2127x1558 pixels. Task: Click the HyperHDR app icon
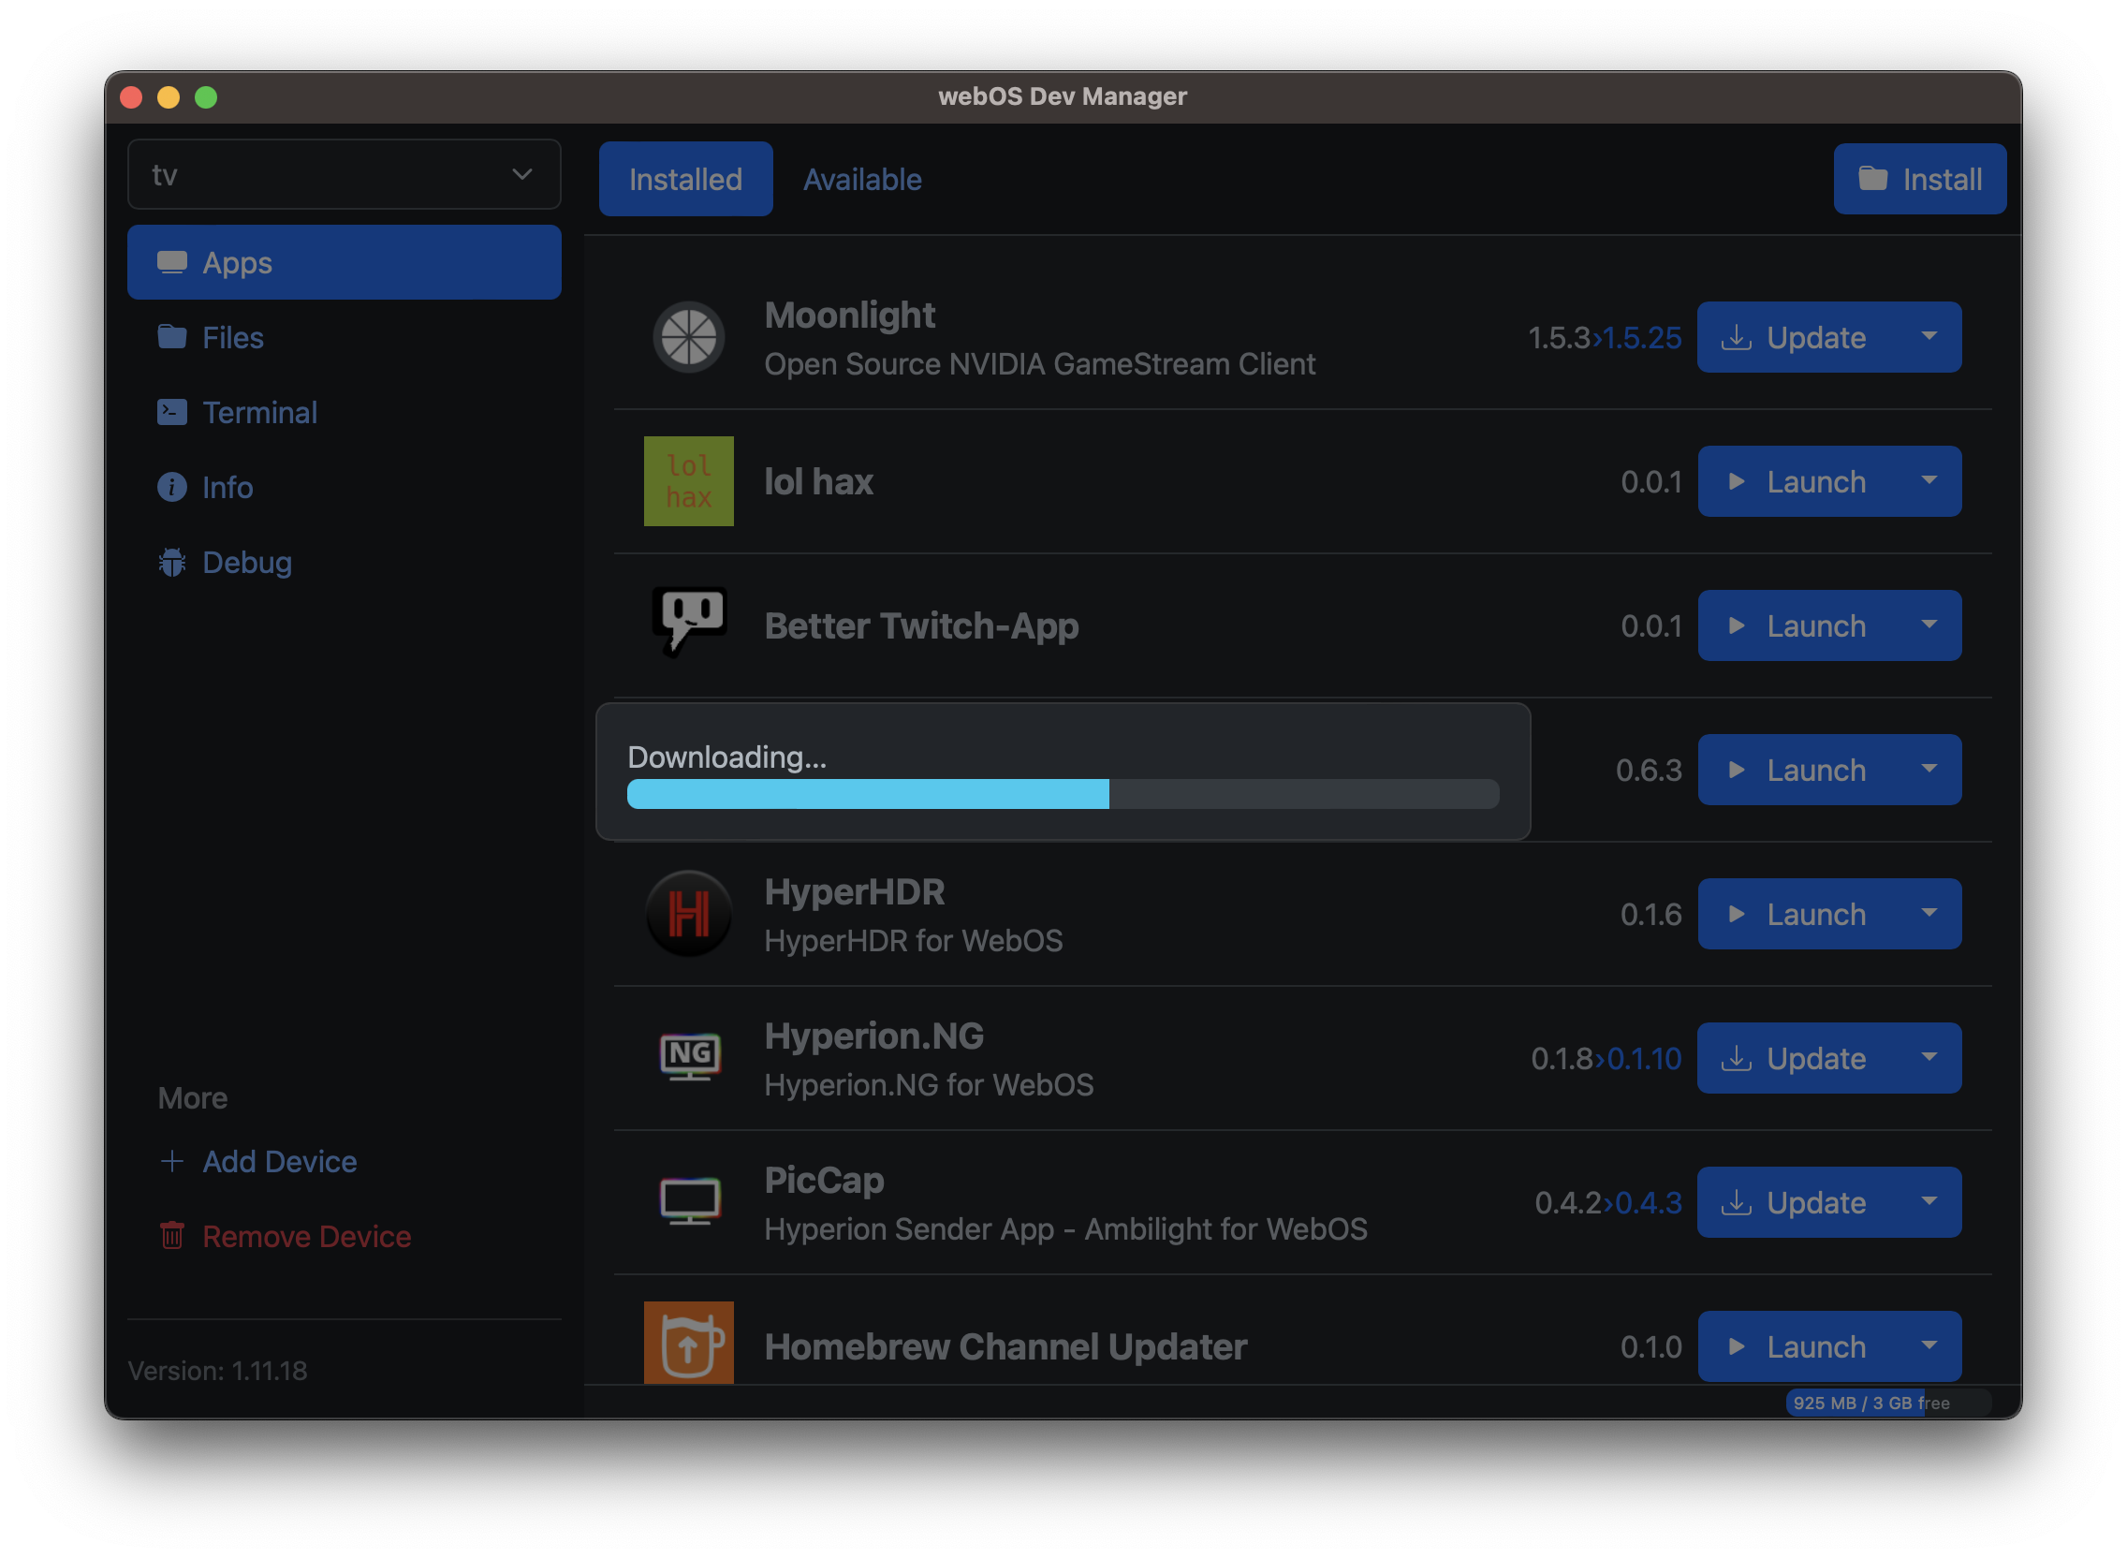click(688, 914)
